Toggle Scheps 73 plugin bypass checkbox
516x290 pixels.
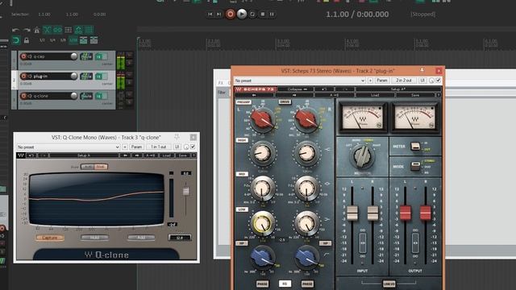pyautogui.click(x=438, y=81)
